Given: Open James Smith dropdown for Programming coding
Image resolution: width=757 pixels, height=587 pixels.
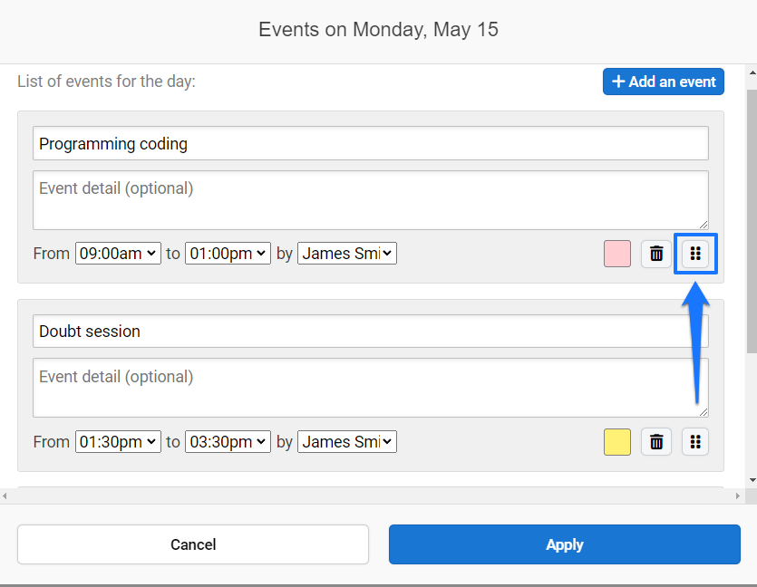Looking at the screenshot, I should coord(347,254).
